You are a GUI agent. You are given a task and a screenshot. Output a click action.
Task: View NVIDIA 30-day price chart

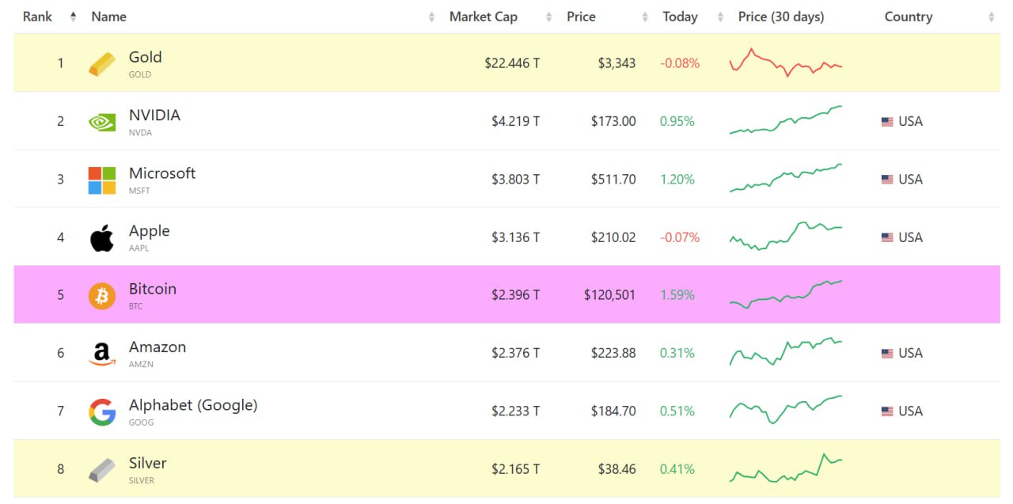[x=786, y=119]
